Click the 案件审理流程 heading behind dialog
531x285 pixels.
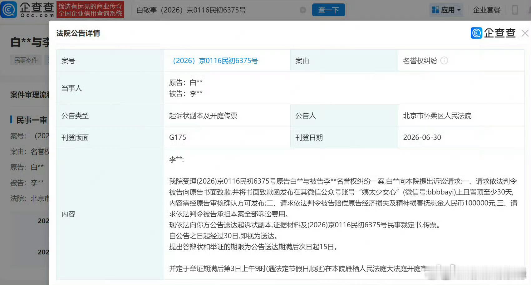(30, 95)
